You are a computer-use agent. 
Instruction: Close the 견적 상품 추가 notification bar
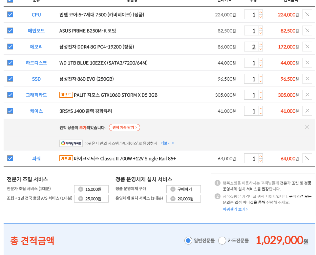(307, 128)
